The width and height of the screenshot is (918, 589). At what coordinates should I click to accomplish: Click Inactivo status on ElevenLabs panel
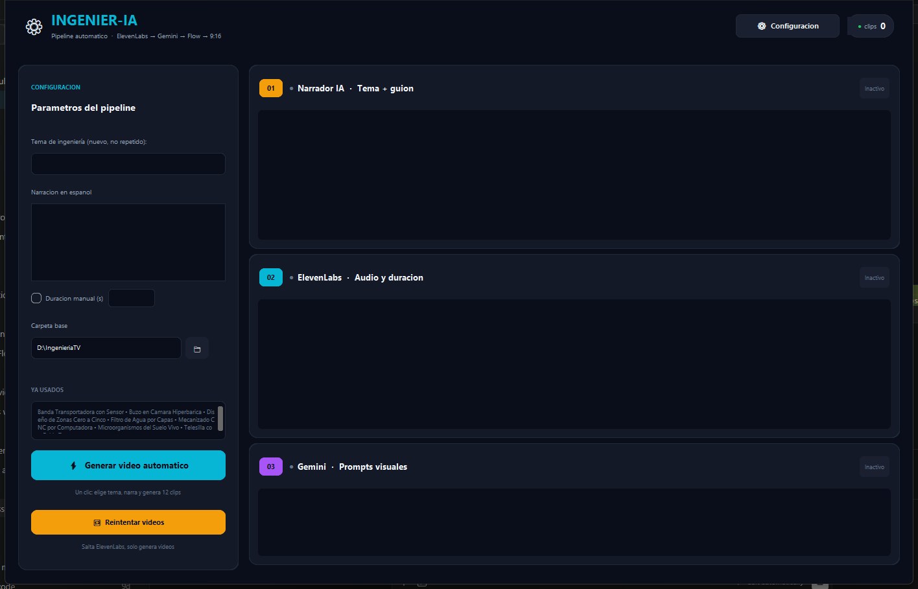click(x=874, y=278)
